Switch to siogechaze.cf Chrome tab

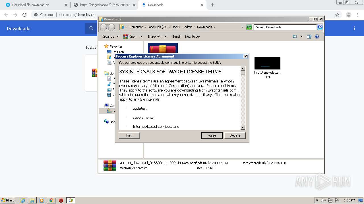click(x=105, y=5)
